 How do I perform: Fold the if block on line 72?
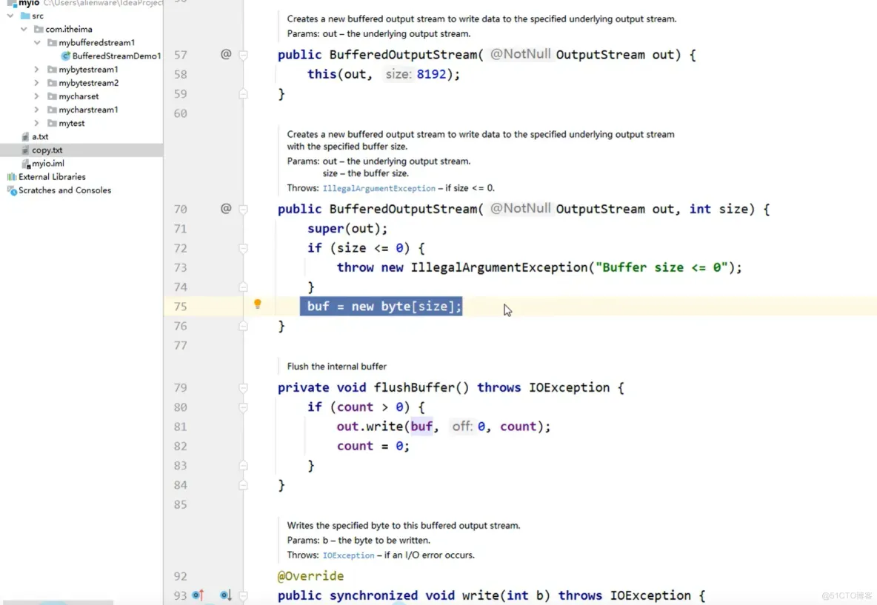tap(243, 248)
